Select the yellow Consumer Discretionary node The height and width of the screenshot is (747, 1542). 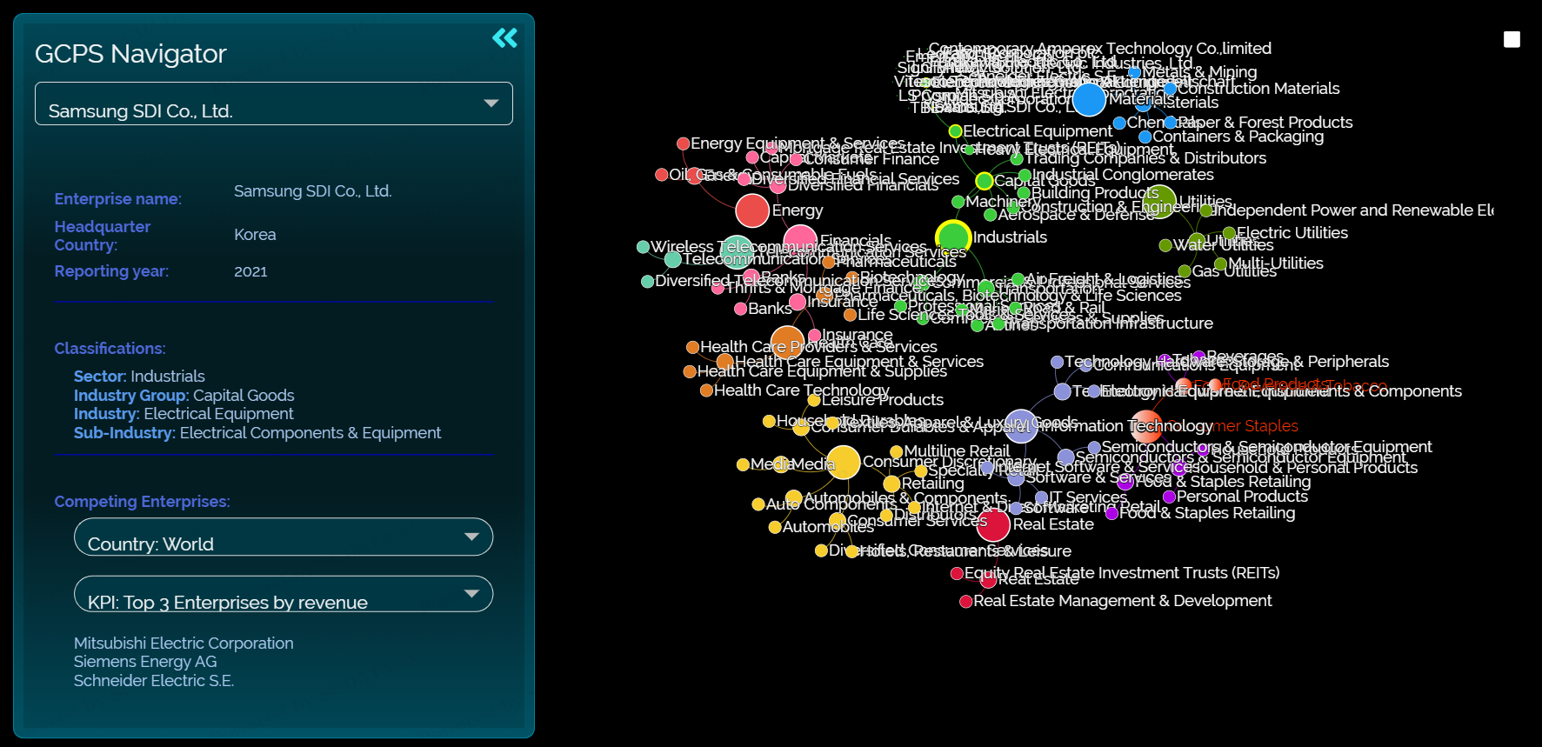click(843, 462)
